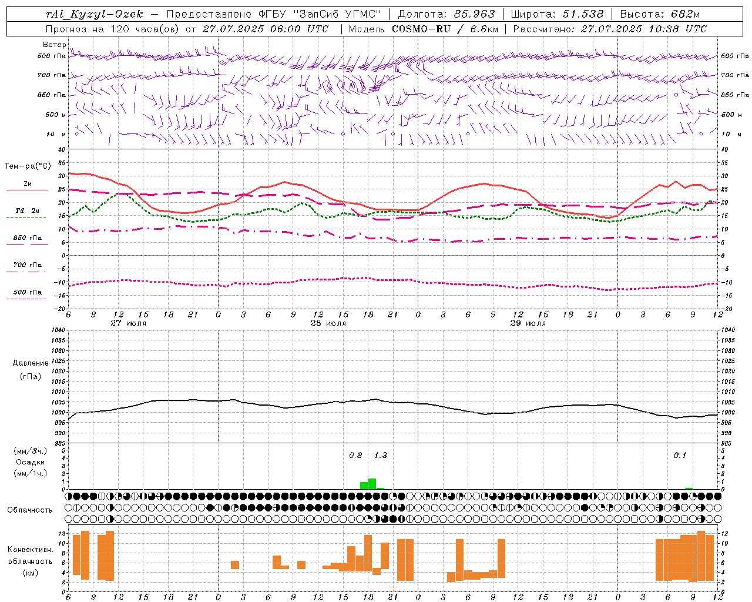752x602 pixels.
Task: Select the Прогноз на 120 часа(ов) text
Action: pos(113,29)
